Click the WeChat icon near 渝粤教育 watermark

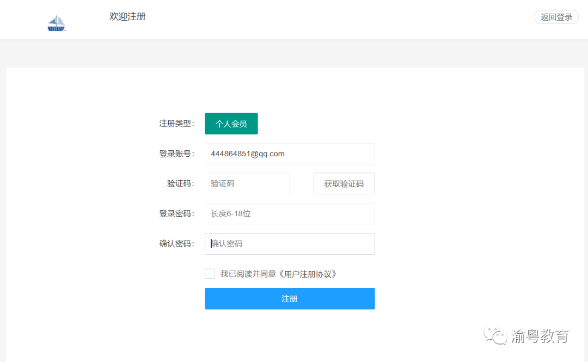click(x=494, y=334)
